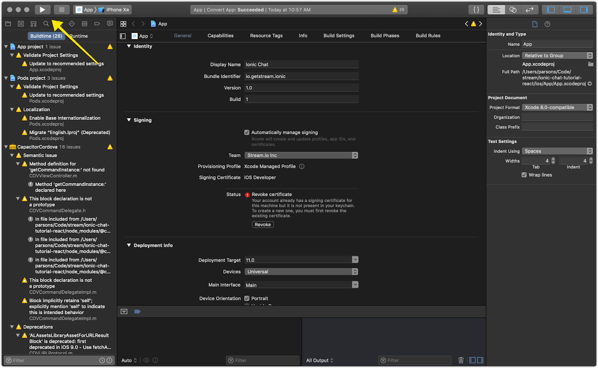Open the Team dropdown Stream.io Inc
The image size is (598, 368).
pyautogui.click(x=301, y=155)
